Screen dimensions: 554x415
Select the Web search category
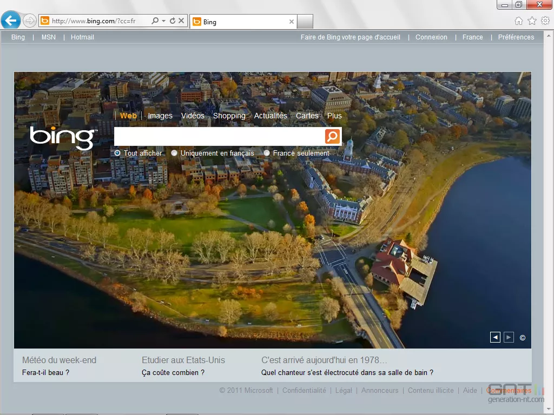(x=128, y=116)
